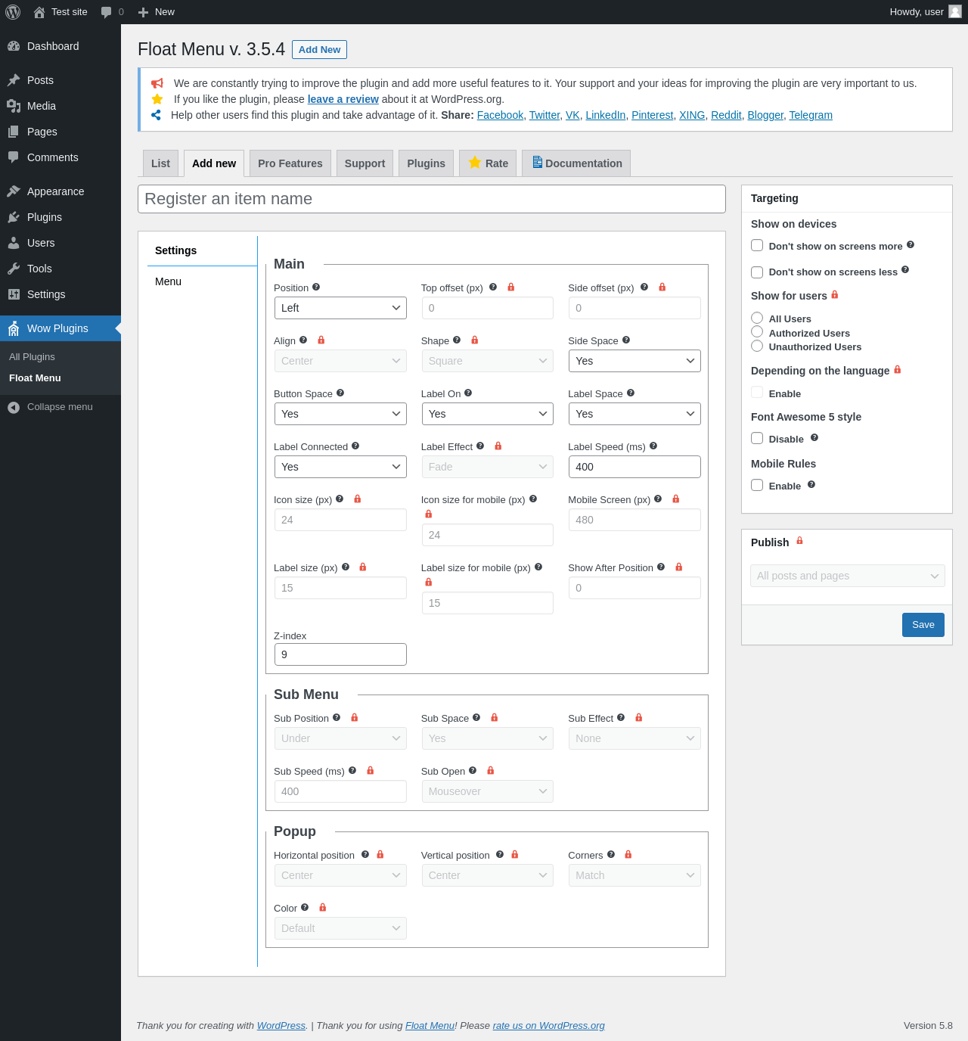Open the Label Space dropdown

(x=634, y=414)
